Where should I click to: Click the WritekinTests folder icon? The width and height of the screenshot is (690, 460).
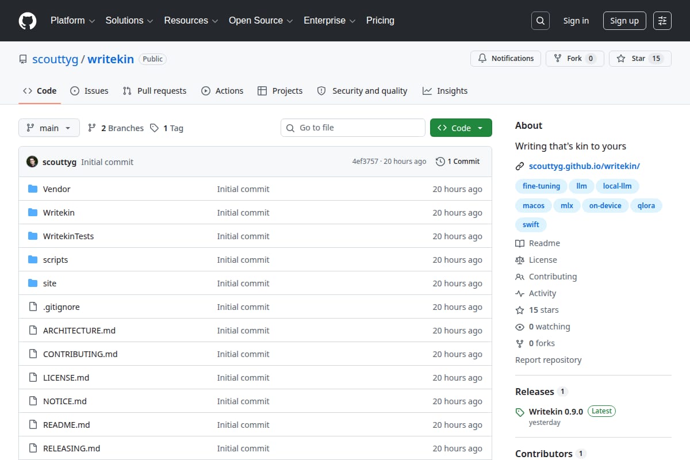point(33,236)
